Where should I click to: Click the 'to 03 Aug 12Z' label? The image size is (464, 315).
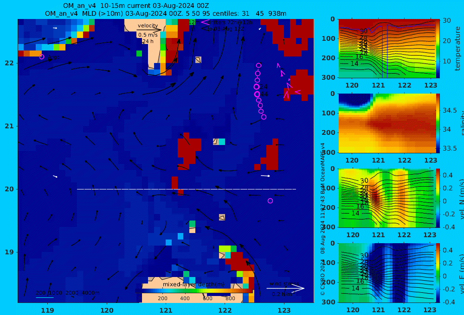226,29
